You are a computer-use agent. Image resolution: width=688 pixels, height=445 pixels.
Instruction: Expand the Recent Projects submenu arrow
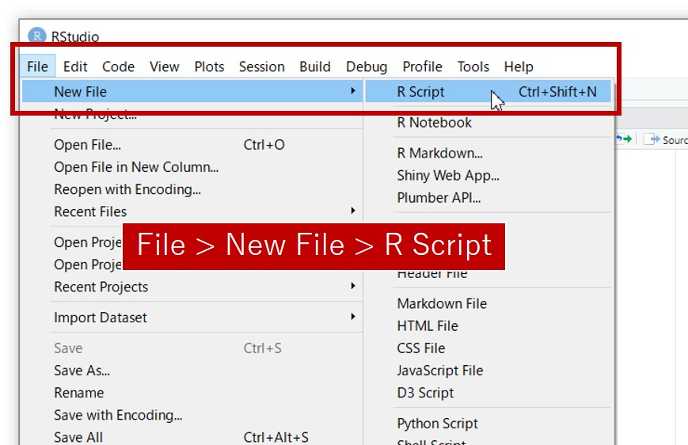(x=352, y=287)
